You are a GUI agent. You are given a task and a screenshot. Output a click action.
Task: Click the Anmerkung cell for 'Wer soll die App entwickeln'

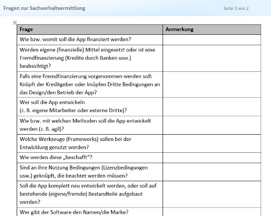coord(211,107)
